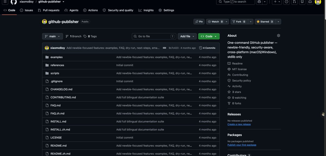This screenshot has width=326, height=156.
Task: Toggle the Starred button
Action: 265,22
